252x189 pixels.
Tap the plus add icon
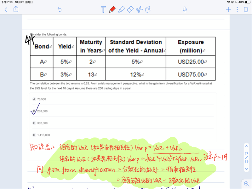point(229,9)
